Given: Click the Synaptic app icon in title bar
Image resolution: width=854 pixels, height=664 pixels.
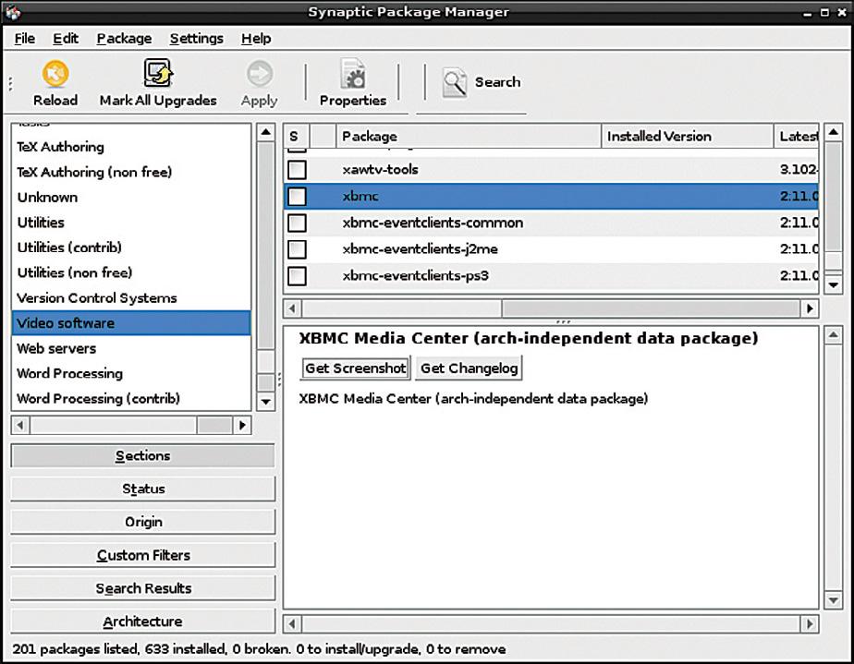Looking at the screenshot, I should point(13,11).
